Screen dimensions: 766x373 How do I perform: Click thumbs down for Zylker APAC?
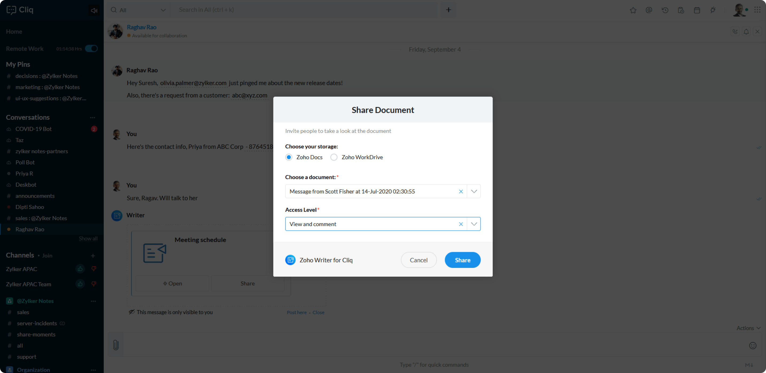[x=94, y=269]
